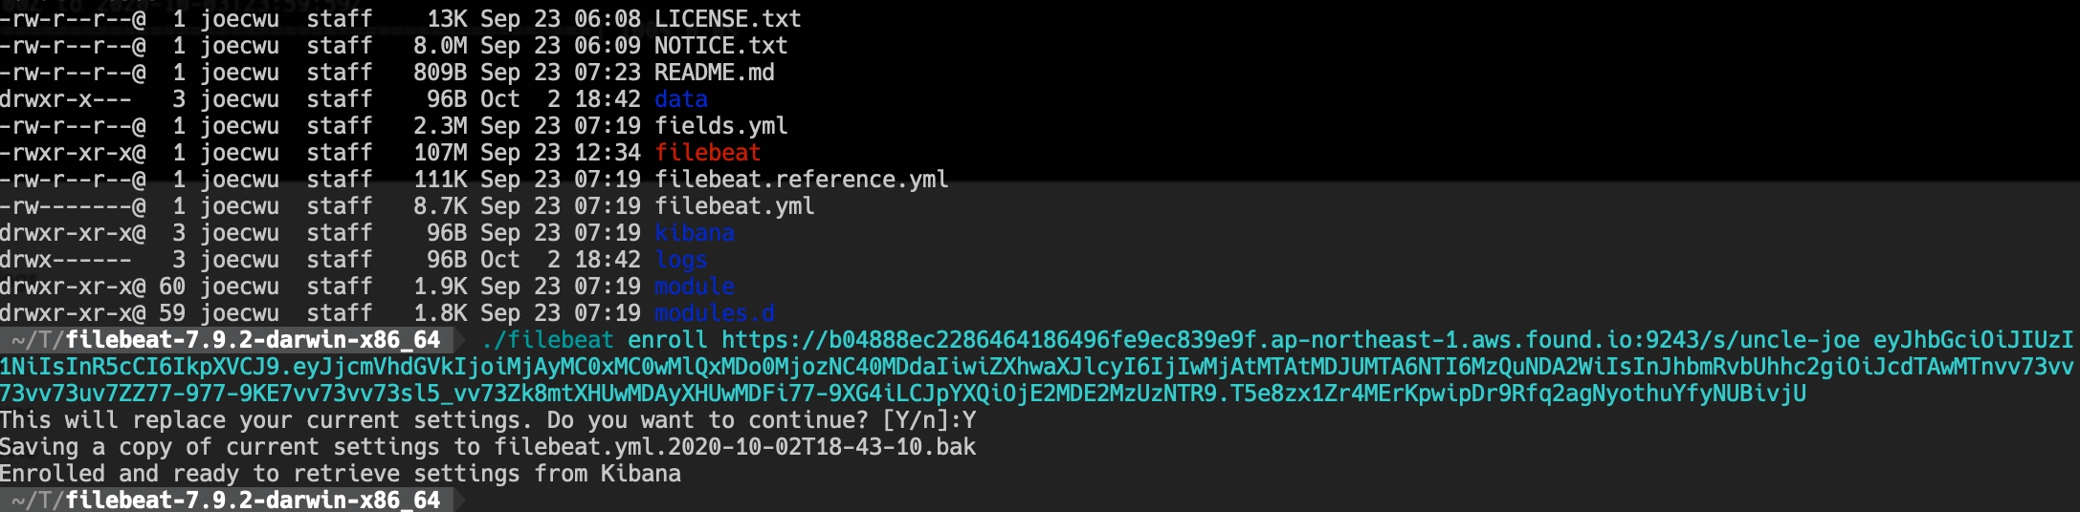Click the ./filebeat command text

point(547,340)
